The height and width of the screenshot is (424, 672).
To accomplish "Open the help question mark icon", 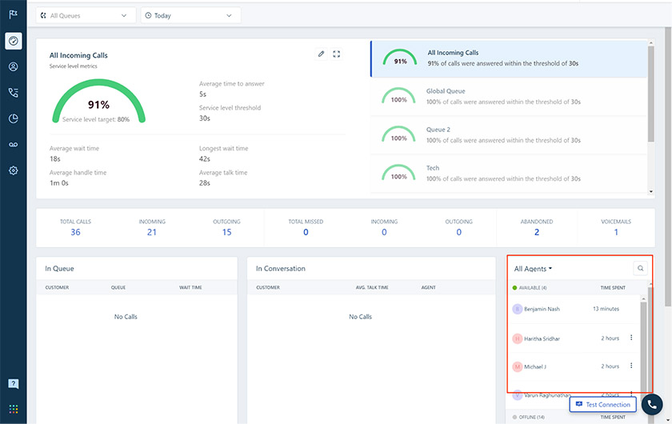I will pos(14,383).
